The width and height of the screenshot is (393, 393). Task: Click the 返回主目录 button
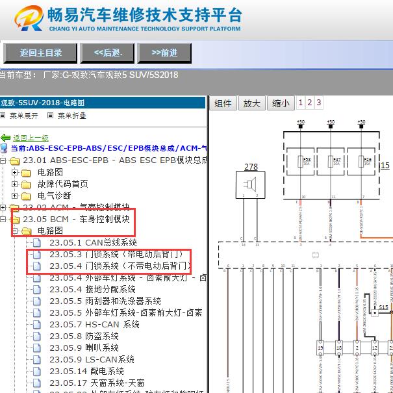click(x=40, y=53)
